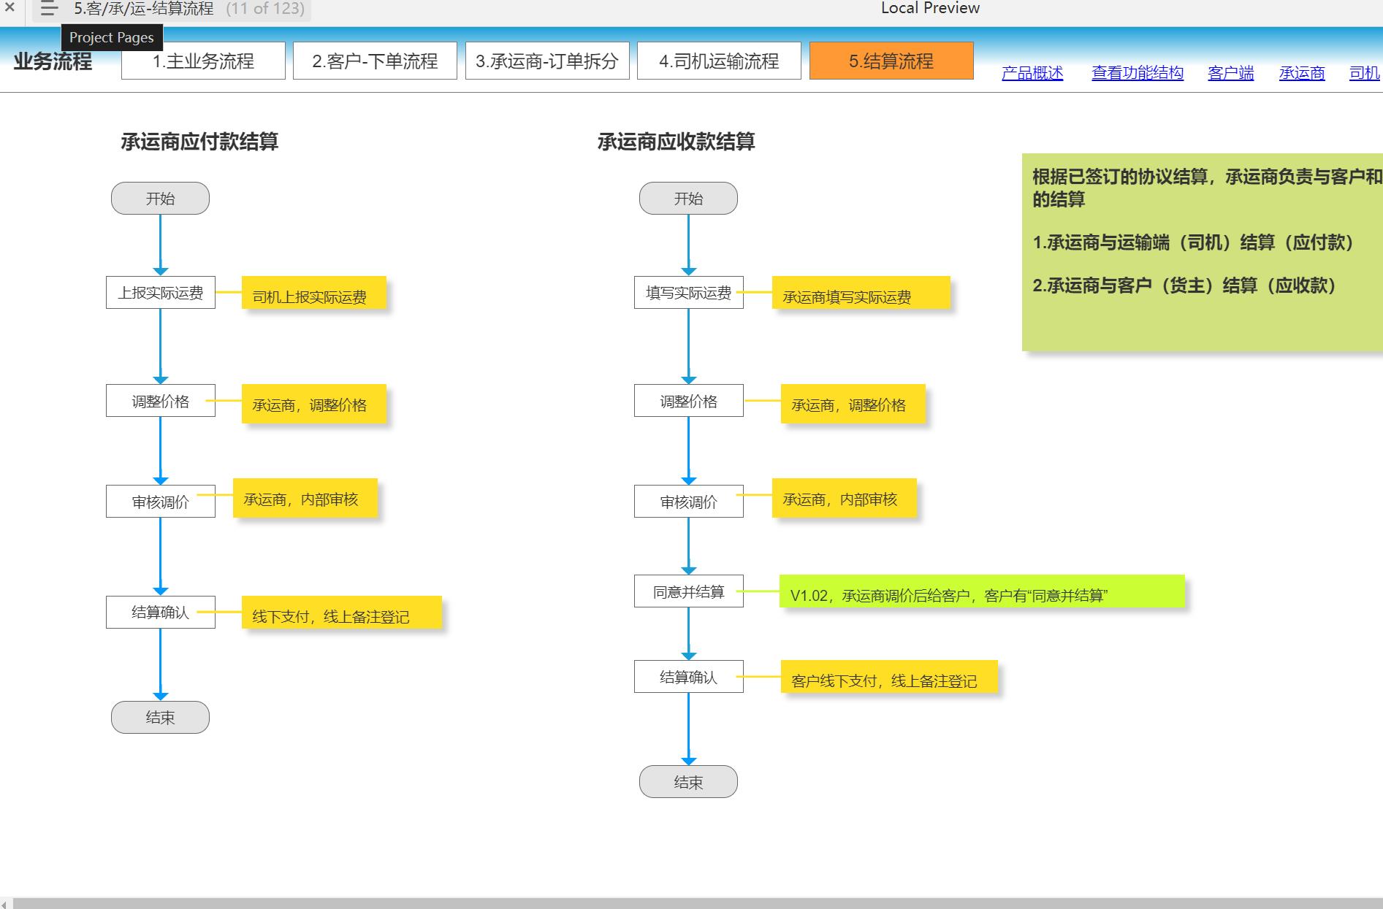The image size is (1383, 909).
Task: Click 开始 node under 承运商应收款结算
Action: click(x=688, y=199)
